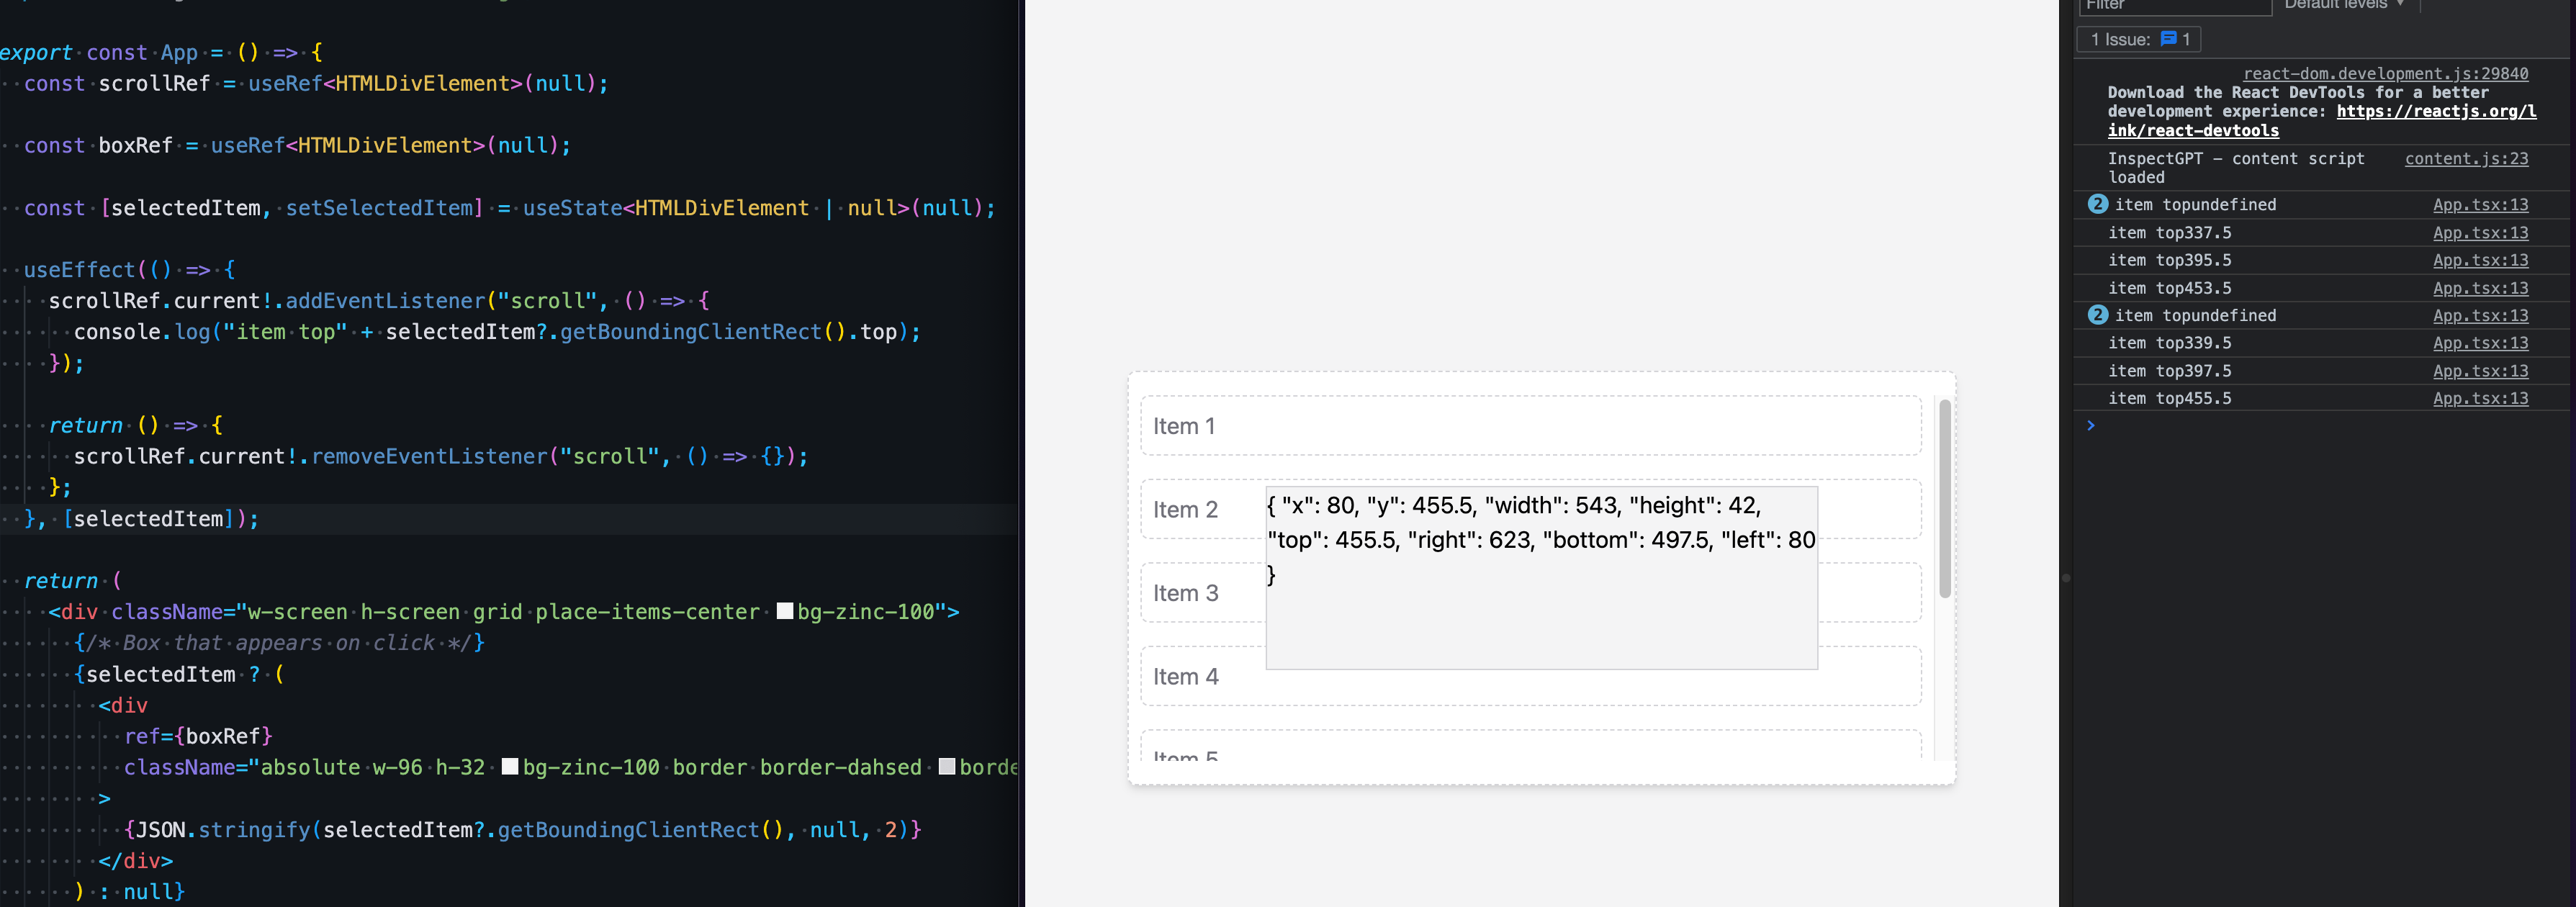Click the first repeat-count badge showing 2
The height and width of the screenshot is (907, 2576).
tap(2098, 204)
